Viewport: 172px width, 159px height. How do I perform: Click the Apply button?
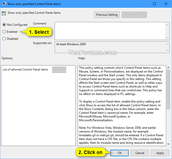pos(160,153)
